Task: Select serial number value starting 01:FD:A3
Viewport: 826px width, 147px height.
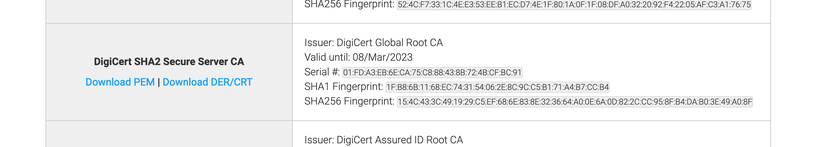Action: [432, 72]
